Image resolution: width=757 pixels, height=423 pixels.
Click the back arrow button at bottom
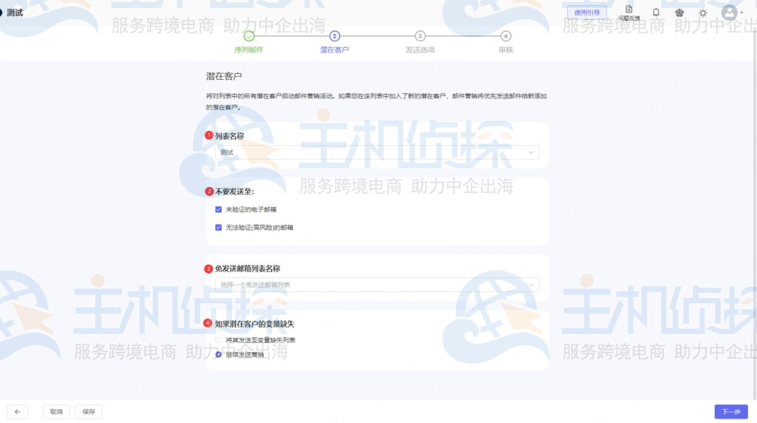(x=18, y=411)
